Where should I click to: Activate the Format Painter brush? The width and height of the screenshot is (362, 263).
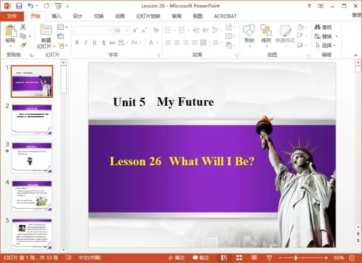click(x=23, y=45)
